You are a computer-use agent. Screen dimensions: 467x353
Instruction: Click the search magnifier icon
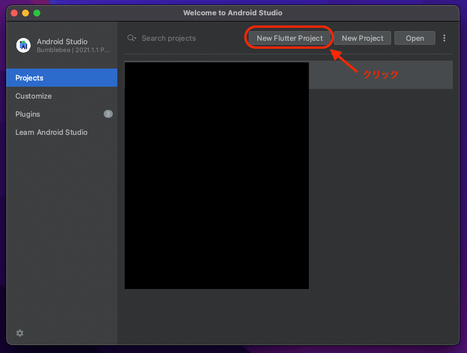(x=131, y=38)
